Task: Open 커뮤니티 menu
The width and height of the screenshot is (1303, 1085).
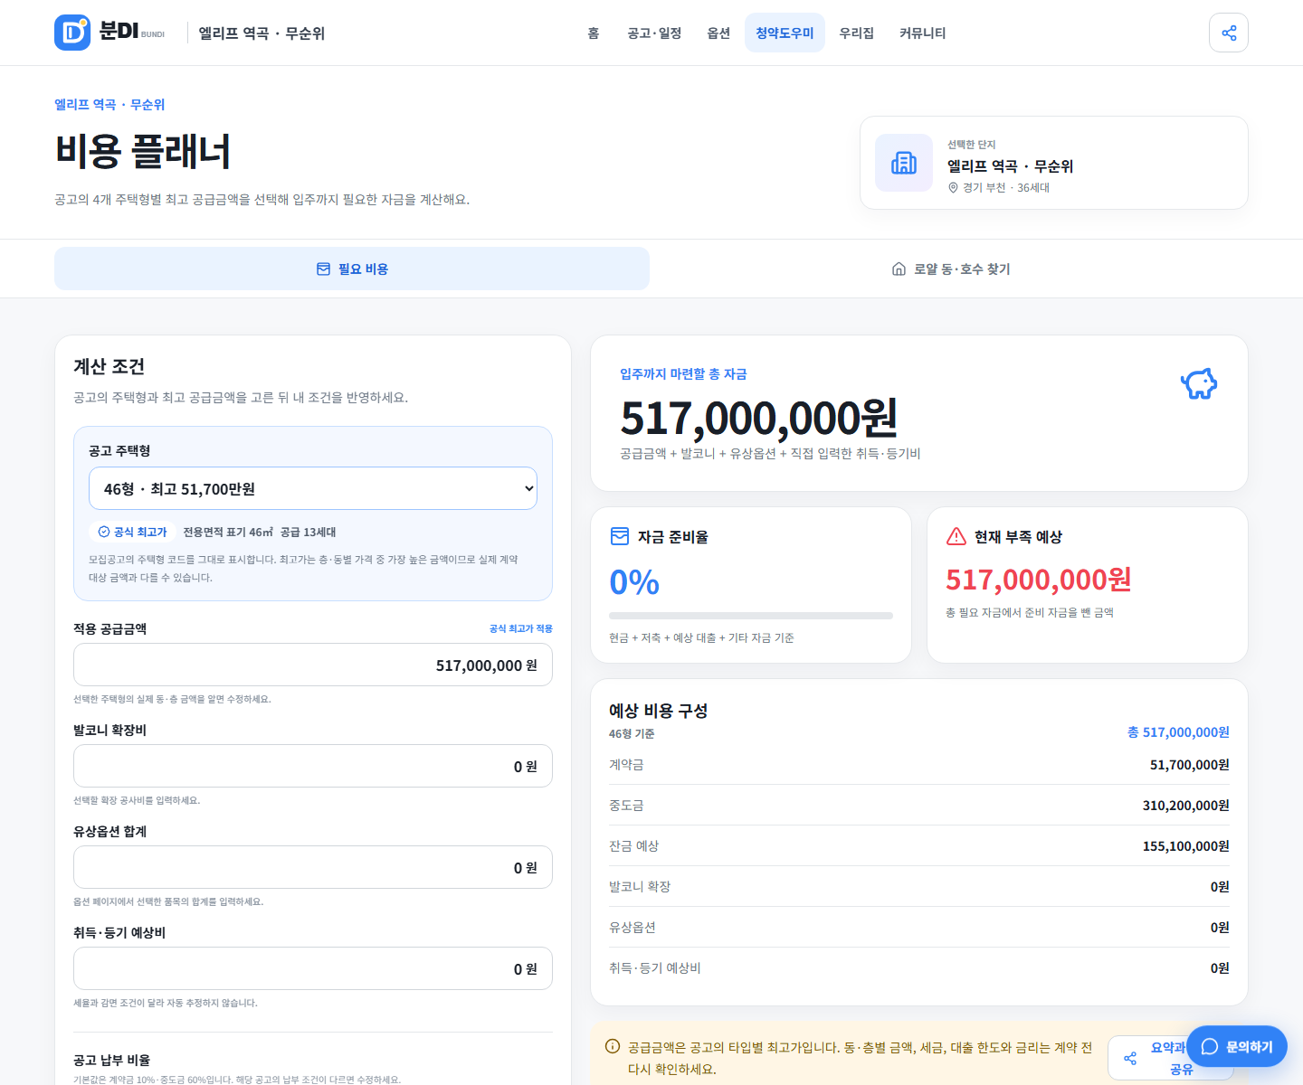Action: [922, 33]
